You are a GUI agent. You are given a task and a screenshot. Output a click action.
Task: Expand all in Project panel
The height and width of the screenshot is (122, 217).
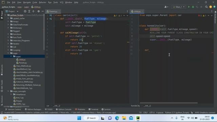(x=29, y=11)
